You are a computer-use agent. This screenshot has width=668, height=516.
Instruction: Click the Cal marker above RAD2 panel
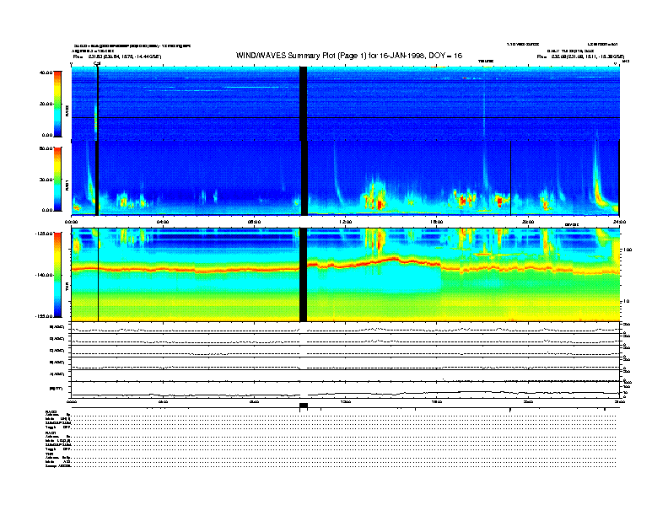pyautogui.click(x=97, y=64)
